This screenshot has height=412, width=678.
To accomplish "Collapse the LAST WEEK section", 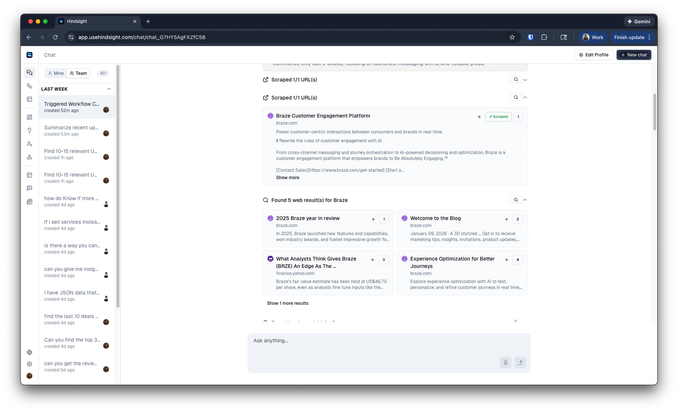I will [x=109, y=89].
